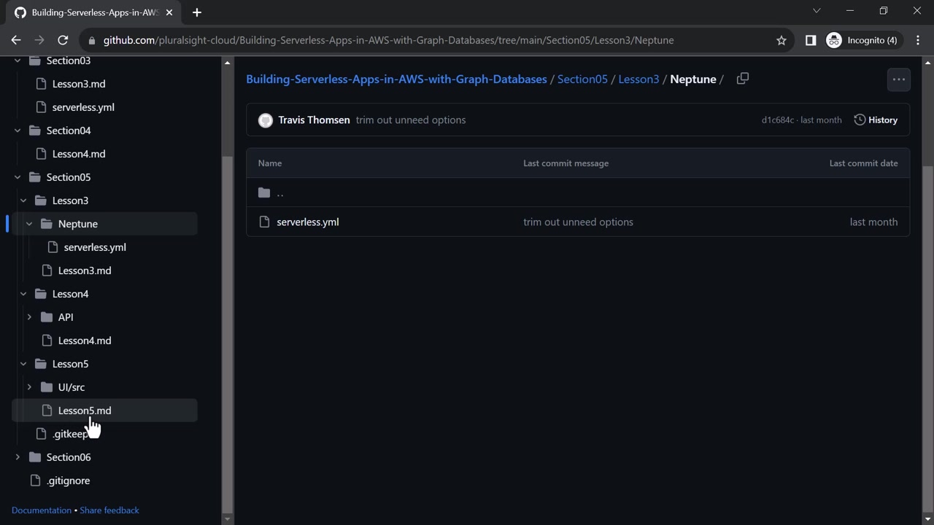Reload the GitHub page
The height and width of the screenshot is (525, 934).
click(63, 40)
